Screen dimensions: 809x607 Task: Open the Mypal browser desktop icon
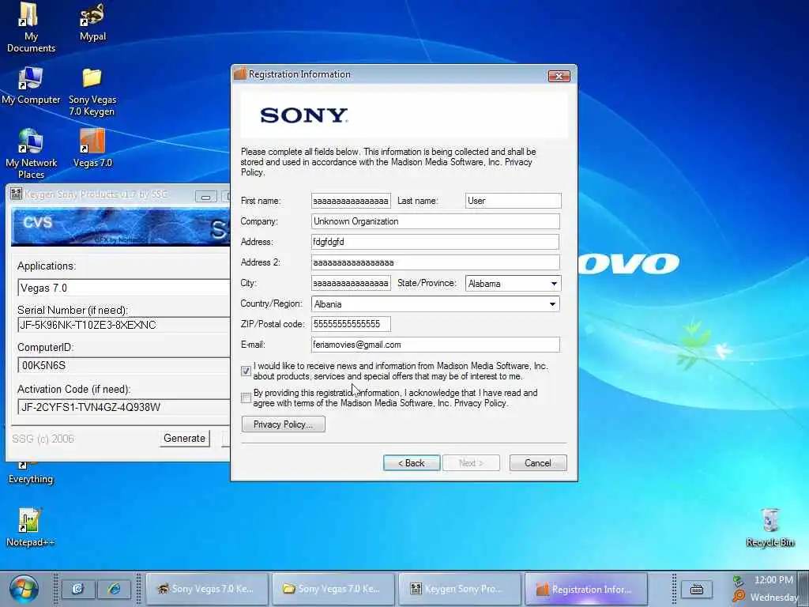pos(92,21)
